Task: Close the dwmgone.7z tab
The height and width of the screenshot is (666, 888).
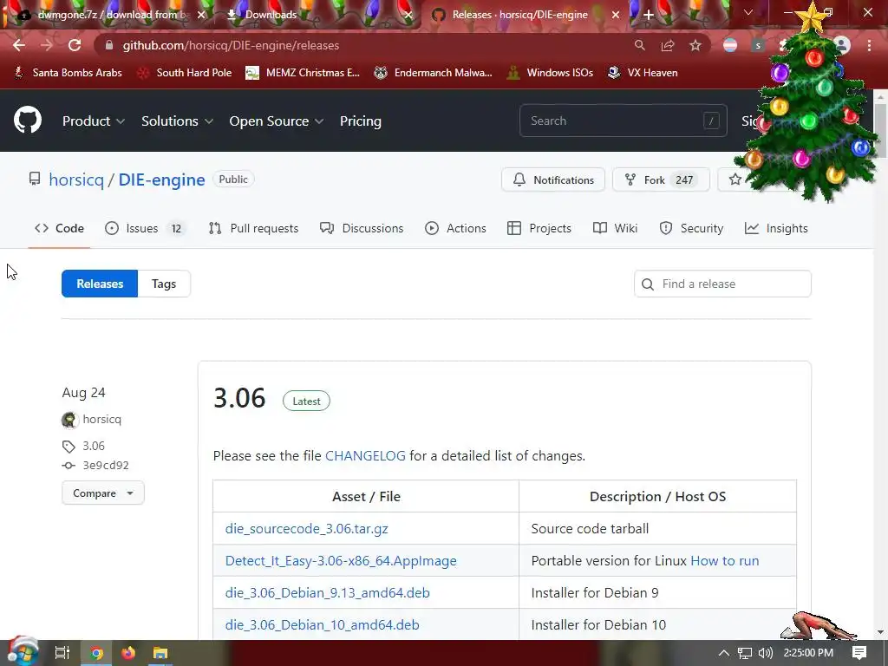Action: point(201,15)
